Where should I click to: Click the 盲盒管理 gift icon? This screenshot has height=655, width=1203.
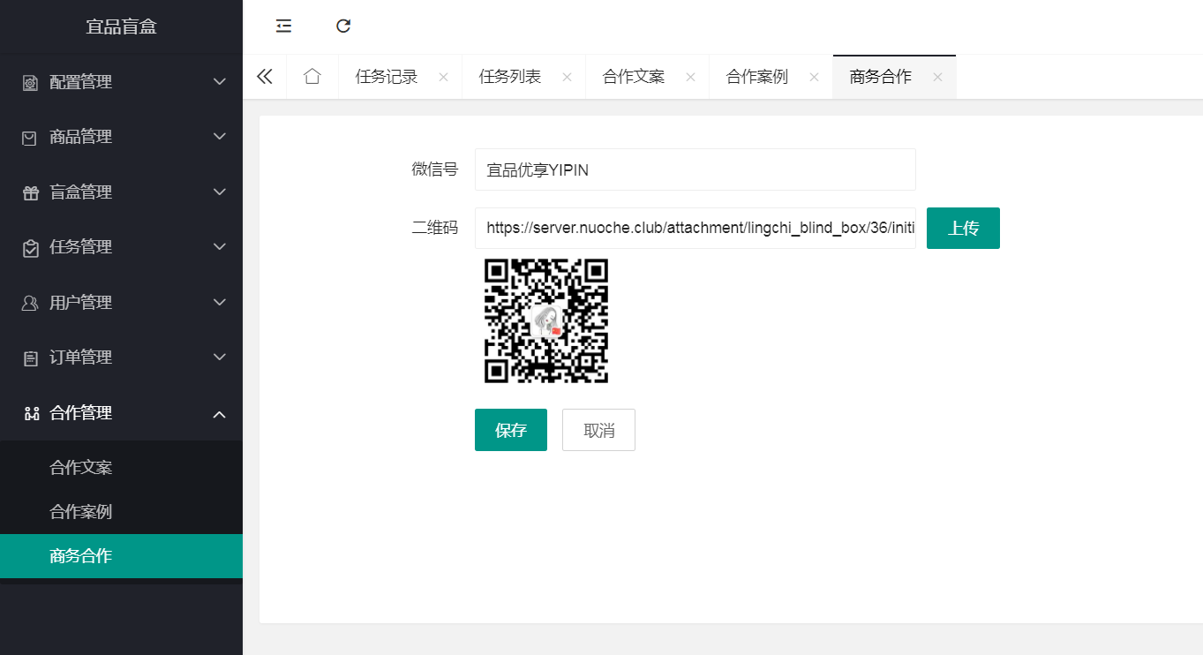click(x=30, y=192)
